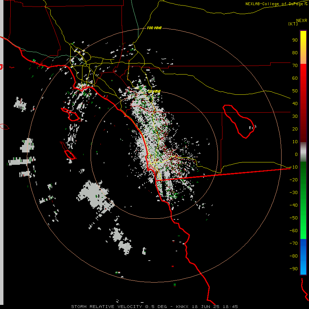309x309 pixels.
Task: Click the -70 value on velocity scale
Action: point(294,243)
